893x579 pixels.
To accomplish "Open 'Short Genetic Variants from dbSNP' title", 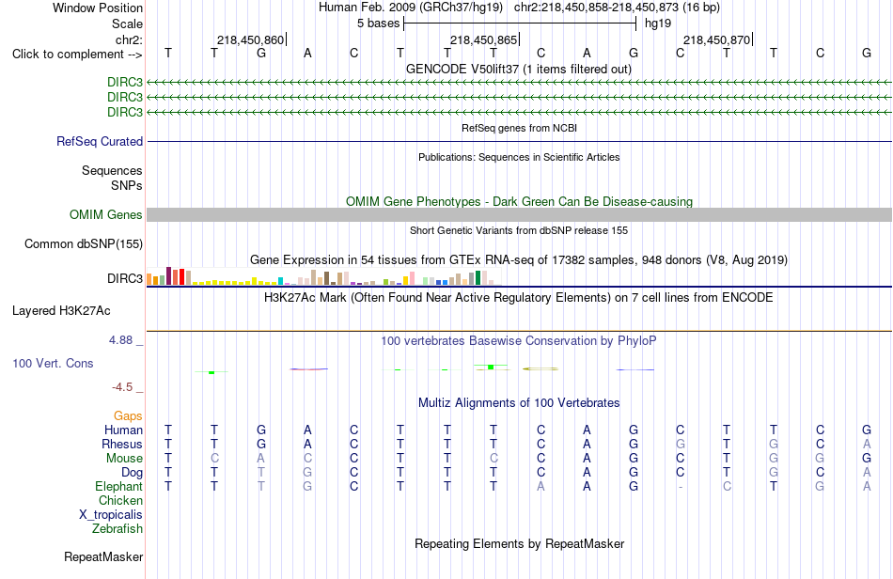I will click(519, 230).
